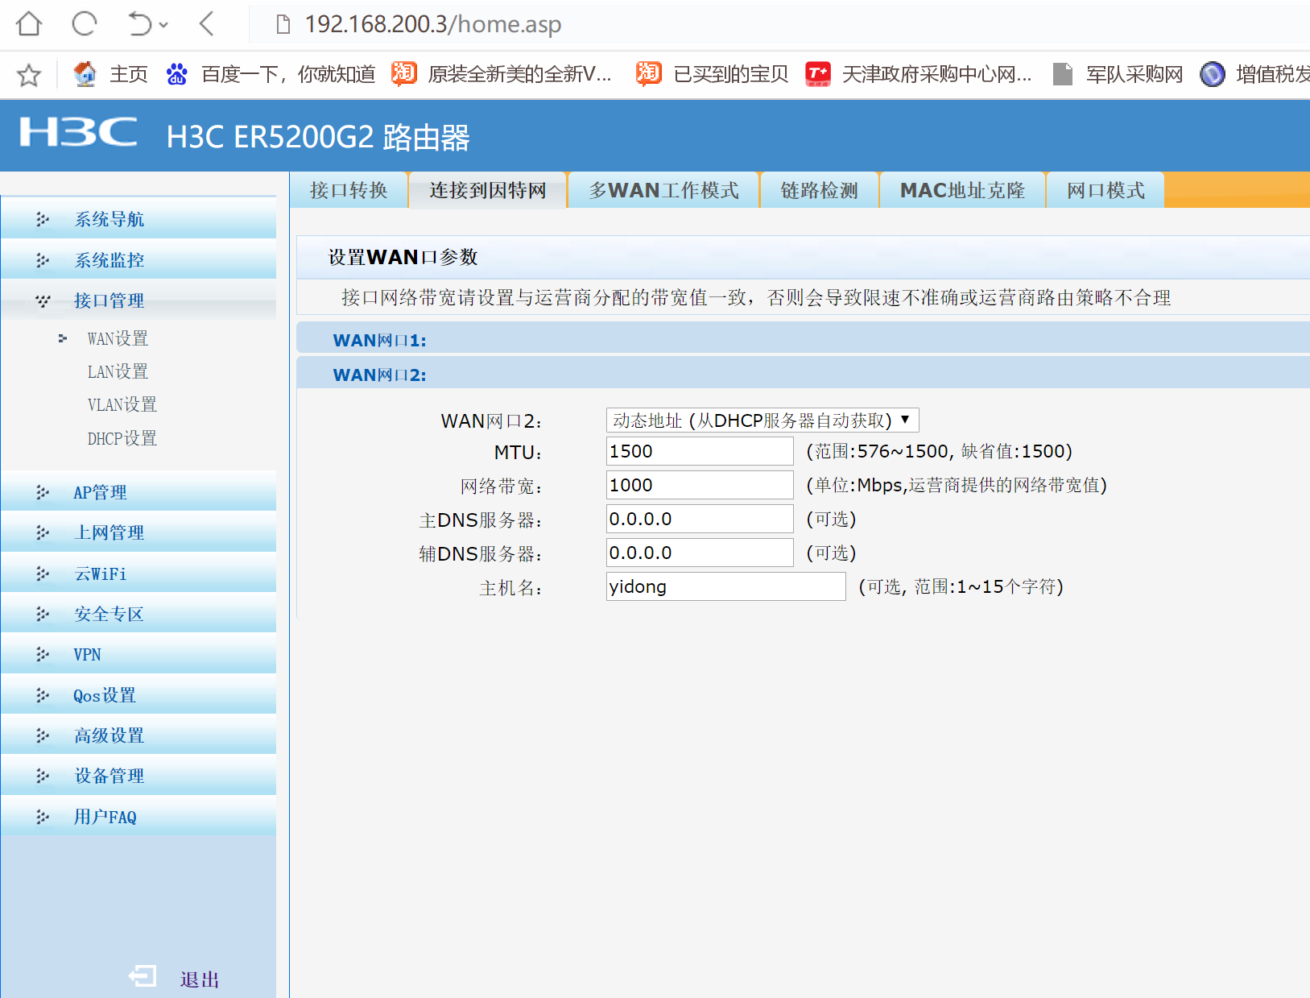The height and width of the screenshot is (998, 1310).
Task: Open the 百度一下，你就知道 bookmark
Action: click(271, 74)
